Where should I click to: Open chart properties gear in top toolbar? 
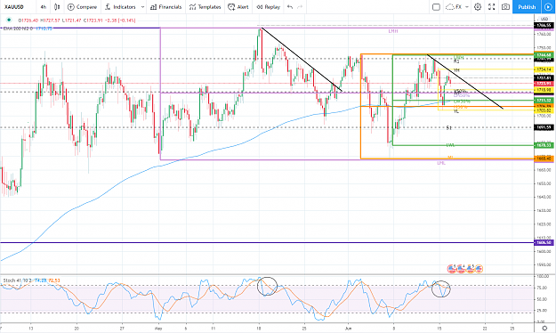(x=478, y=7)
